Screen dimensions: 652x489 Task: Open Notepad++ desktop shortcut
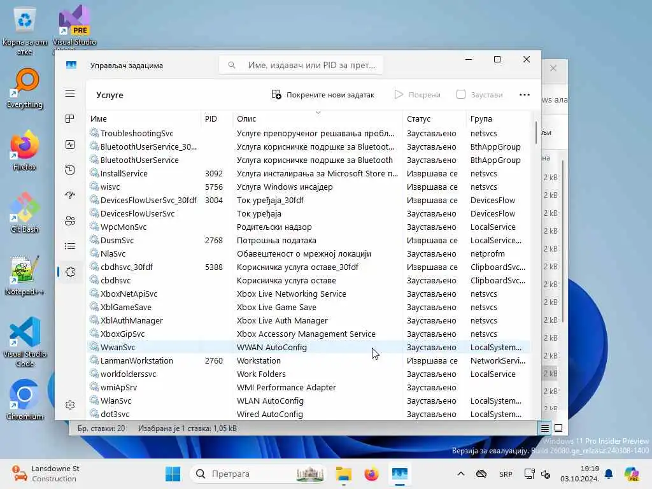point(25,275)
